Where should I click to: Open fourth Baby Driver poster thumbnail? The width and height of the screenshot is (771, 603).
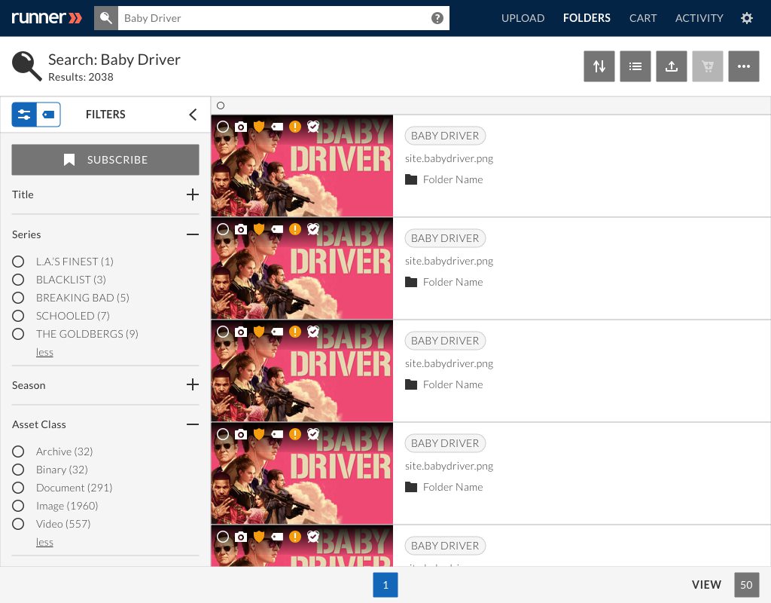pos(302,473)
